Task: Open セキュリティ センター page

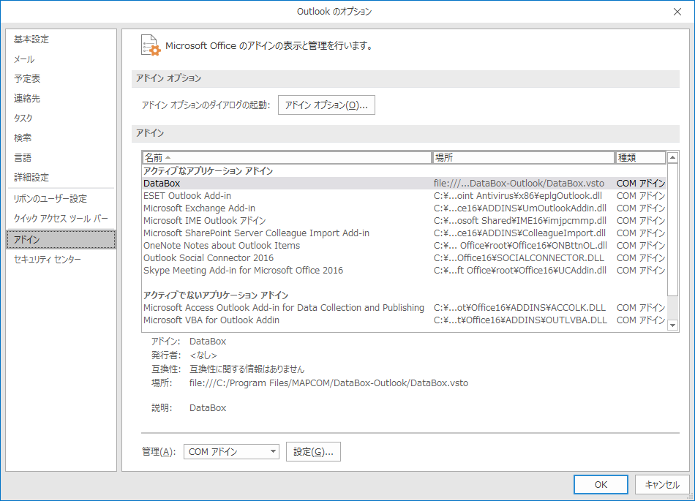Action: pos(61,260)
